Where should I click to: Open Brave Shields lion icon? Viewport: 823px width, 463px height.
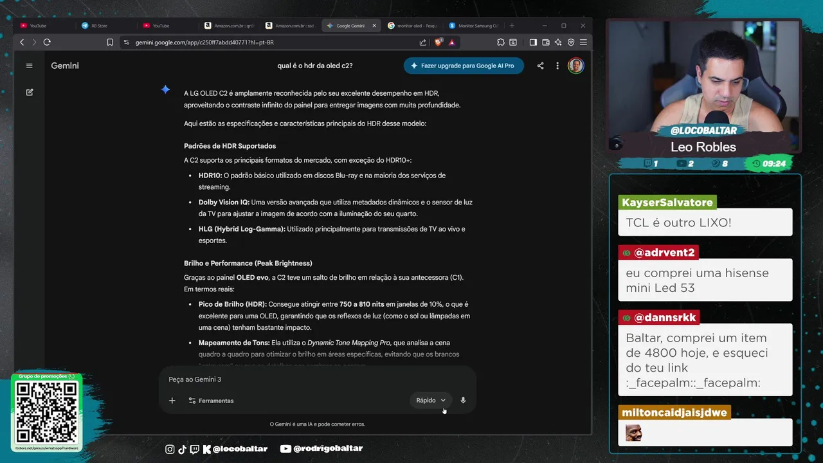coord(439,42)
